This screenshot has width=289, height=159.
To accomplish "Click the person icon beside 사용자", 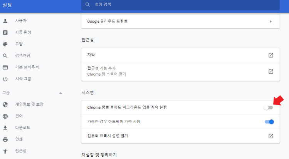I will click(x=5, y=20).
